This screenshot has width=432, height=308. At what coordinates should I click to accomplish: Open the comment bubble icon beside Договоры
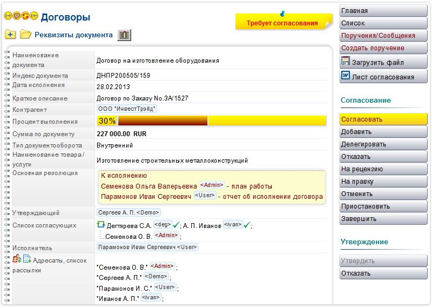point(17,16)
